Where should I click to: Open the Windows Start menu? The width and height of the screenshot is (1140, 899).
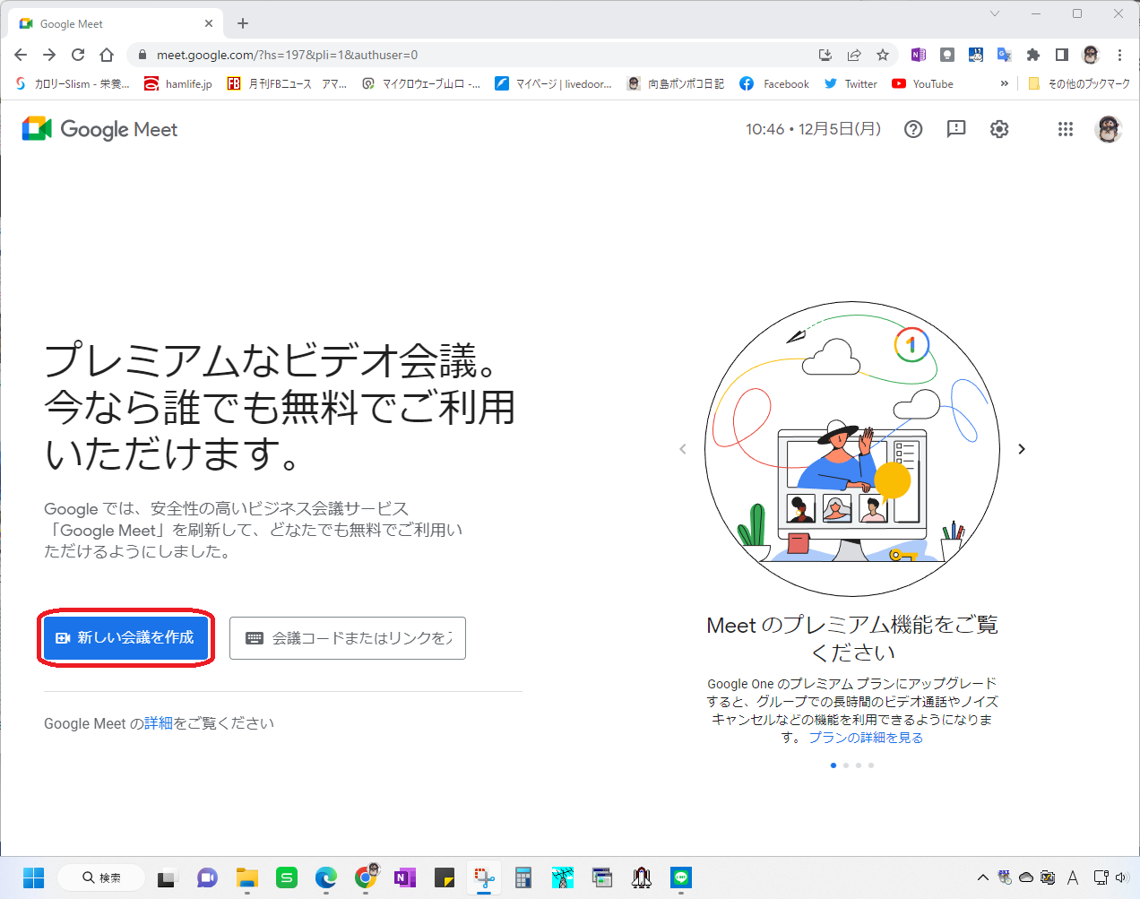pos(33,877)
